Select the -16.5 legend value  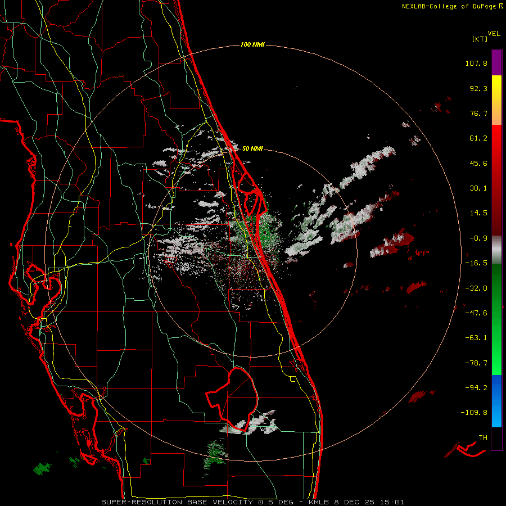pyautogui.click(x=476, y=263)
